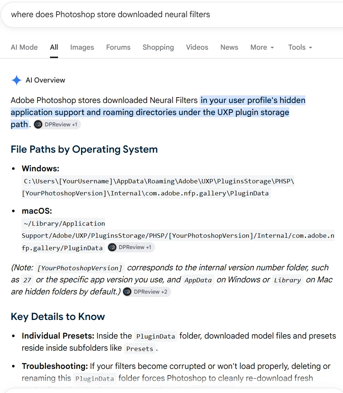Image resolution: width=343 pixels, height=393 pixels.
Task: Click the AI Overview heading
Action: (45, 80)
